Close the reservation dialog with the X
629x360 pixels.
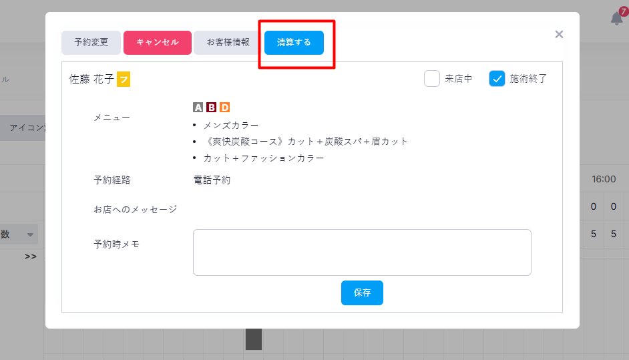tap(559, 34)
